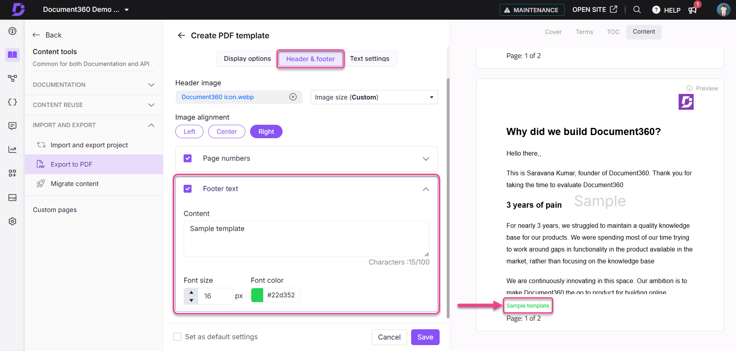Click the search magnifier icon
Screen dimensions: 736x351
tap(637, 9)
